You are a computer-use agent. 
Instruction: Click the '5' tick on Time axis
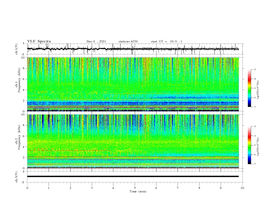click(x=135, y=188)
